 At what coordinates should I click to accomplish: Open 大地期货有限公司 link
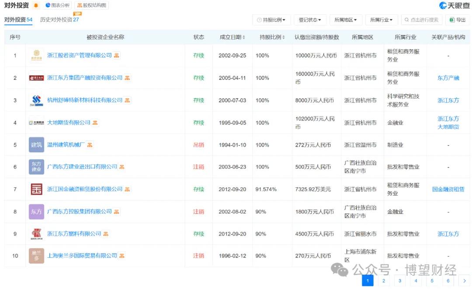[x=69, y=123]
